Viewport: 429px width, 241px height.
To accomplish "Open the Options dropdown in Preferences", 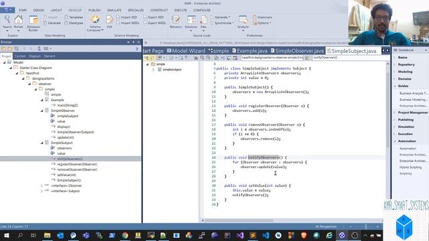I will click(262, 23).
